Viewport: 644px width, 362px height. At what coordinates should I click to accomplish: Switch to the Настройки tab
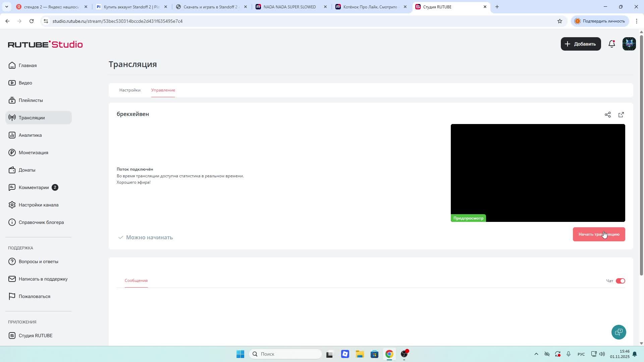pyautogui.click(x=130, y=90)
